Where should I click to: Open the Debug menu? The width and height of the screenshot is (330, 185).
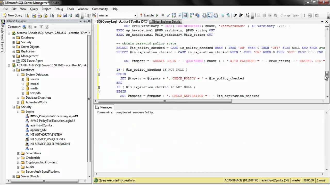(59, 9)
